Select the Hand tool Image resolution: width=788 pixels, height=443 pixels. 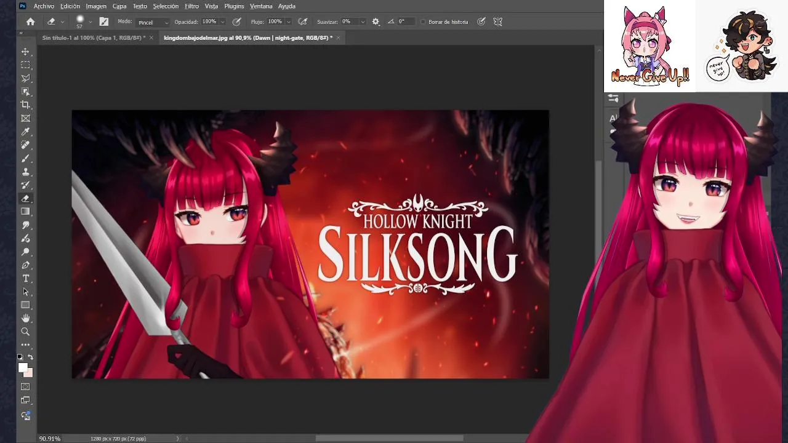tap(25, 318)
